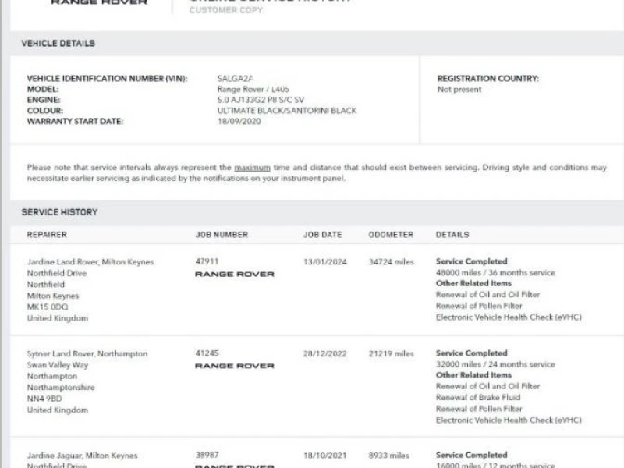This screenshot has width=624, height=468.
Task: Click 'WARRANTY START DATE:' label
Action: pyautogui.click(x=75, y=122)
